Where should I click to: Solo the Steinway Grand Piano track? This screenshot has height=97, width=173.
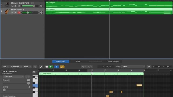click(x=15, y=6)
